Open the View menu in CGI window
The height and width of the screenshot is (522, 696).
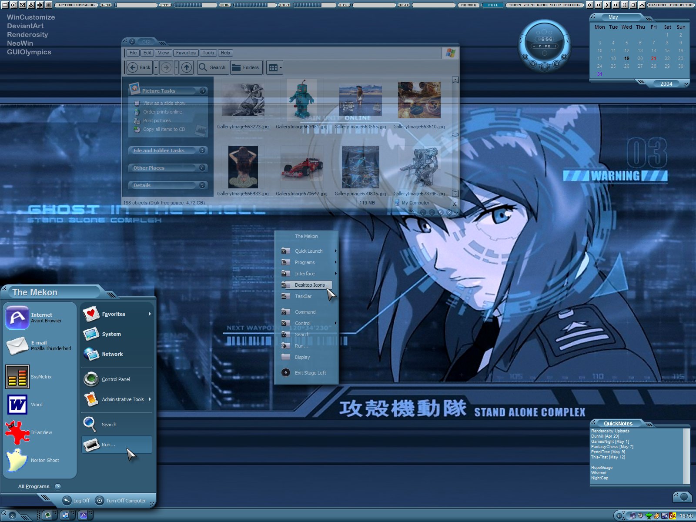click(x=163, y=53)
